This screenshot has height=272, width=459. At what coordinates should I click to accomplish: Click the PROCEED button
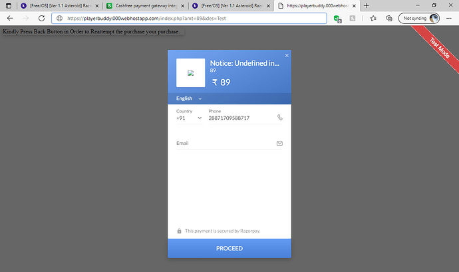[230, 248]
